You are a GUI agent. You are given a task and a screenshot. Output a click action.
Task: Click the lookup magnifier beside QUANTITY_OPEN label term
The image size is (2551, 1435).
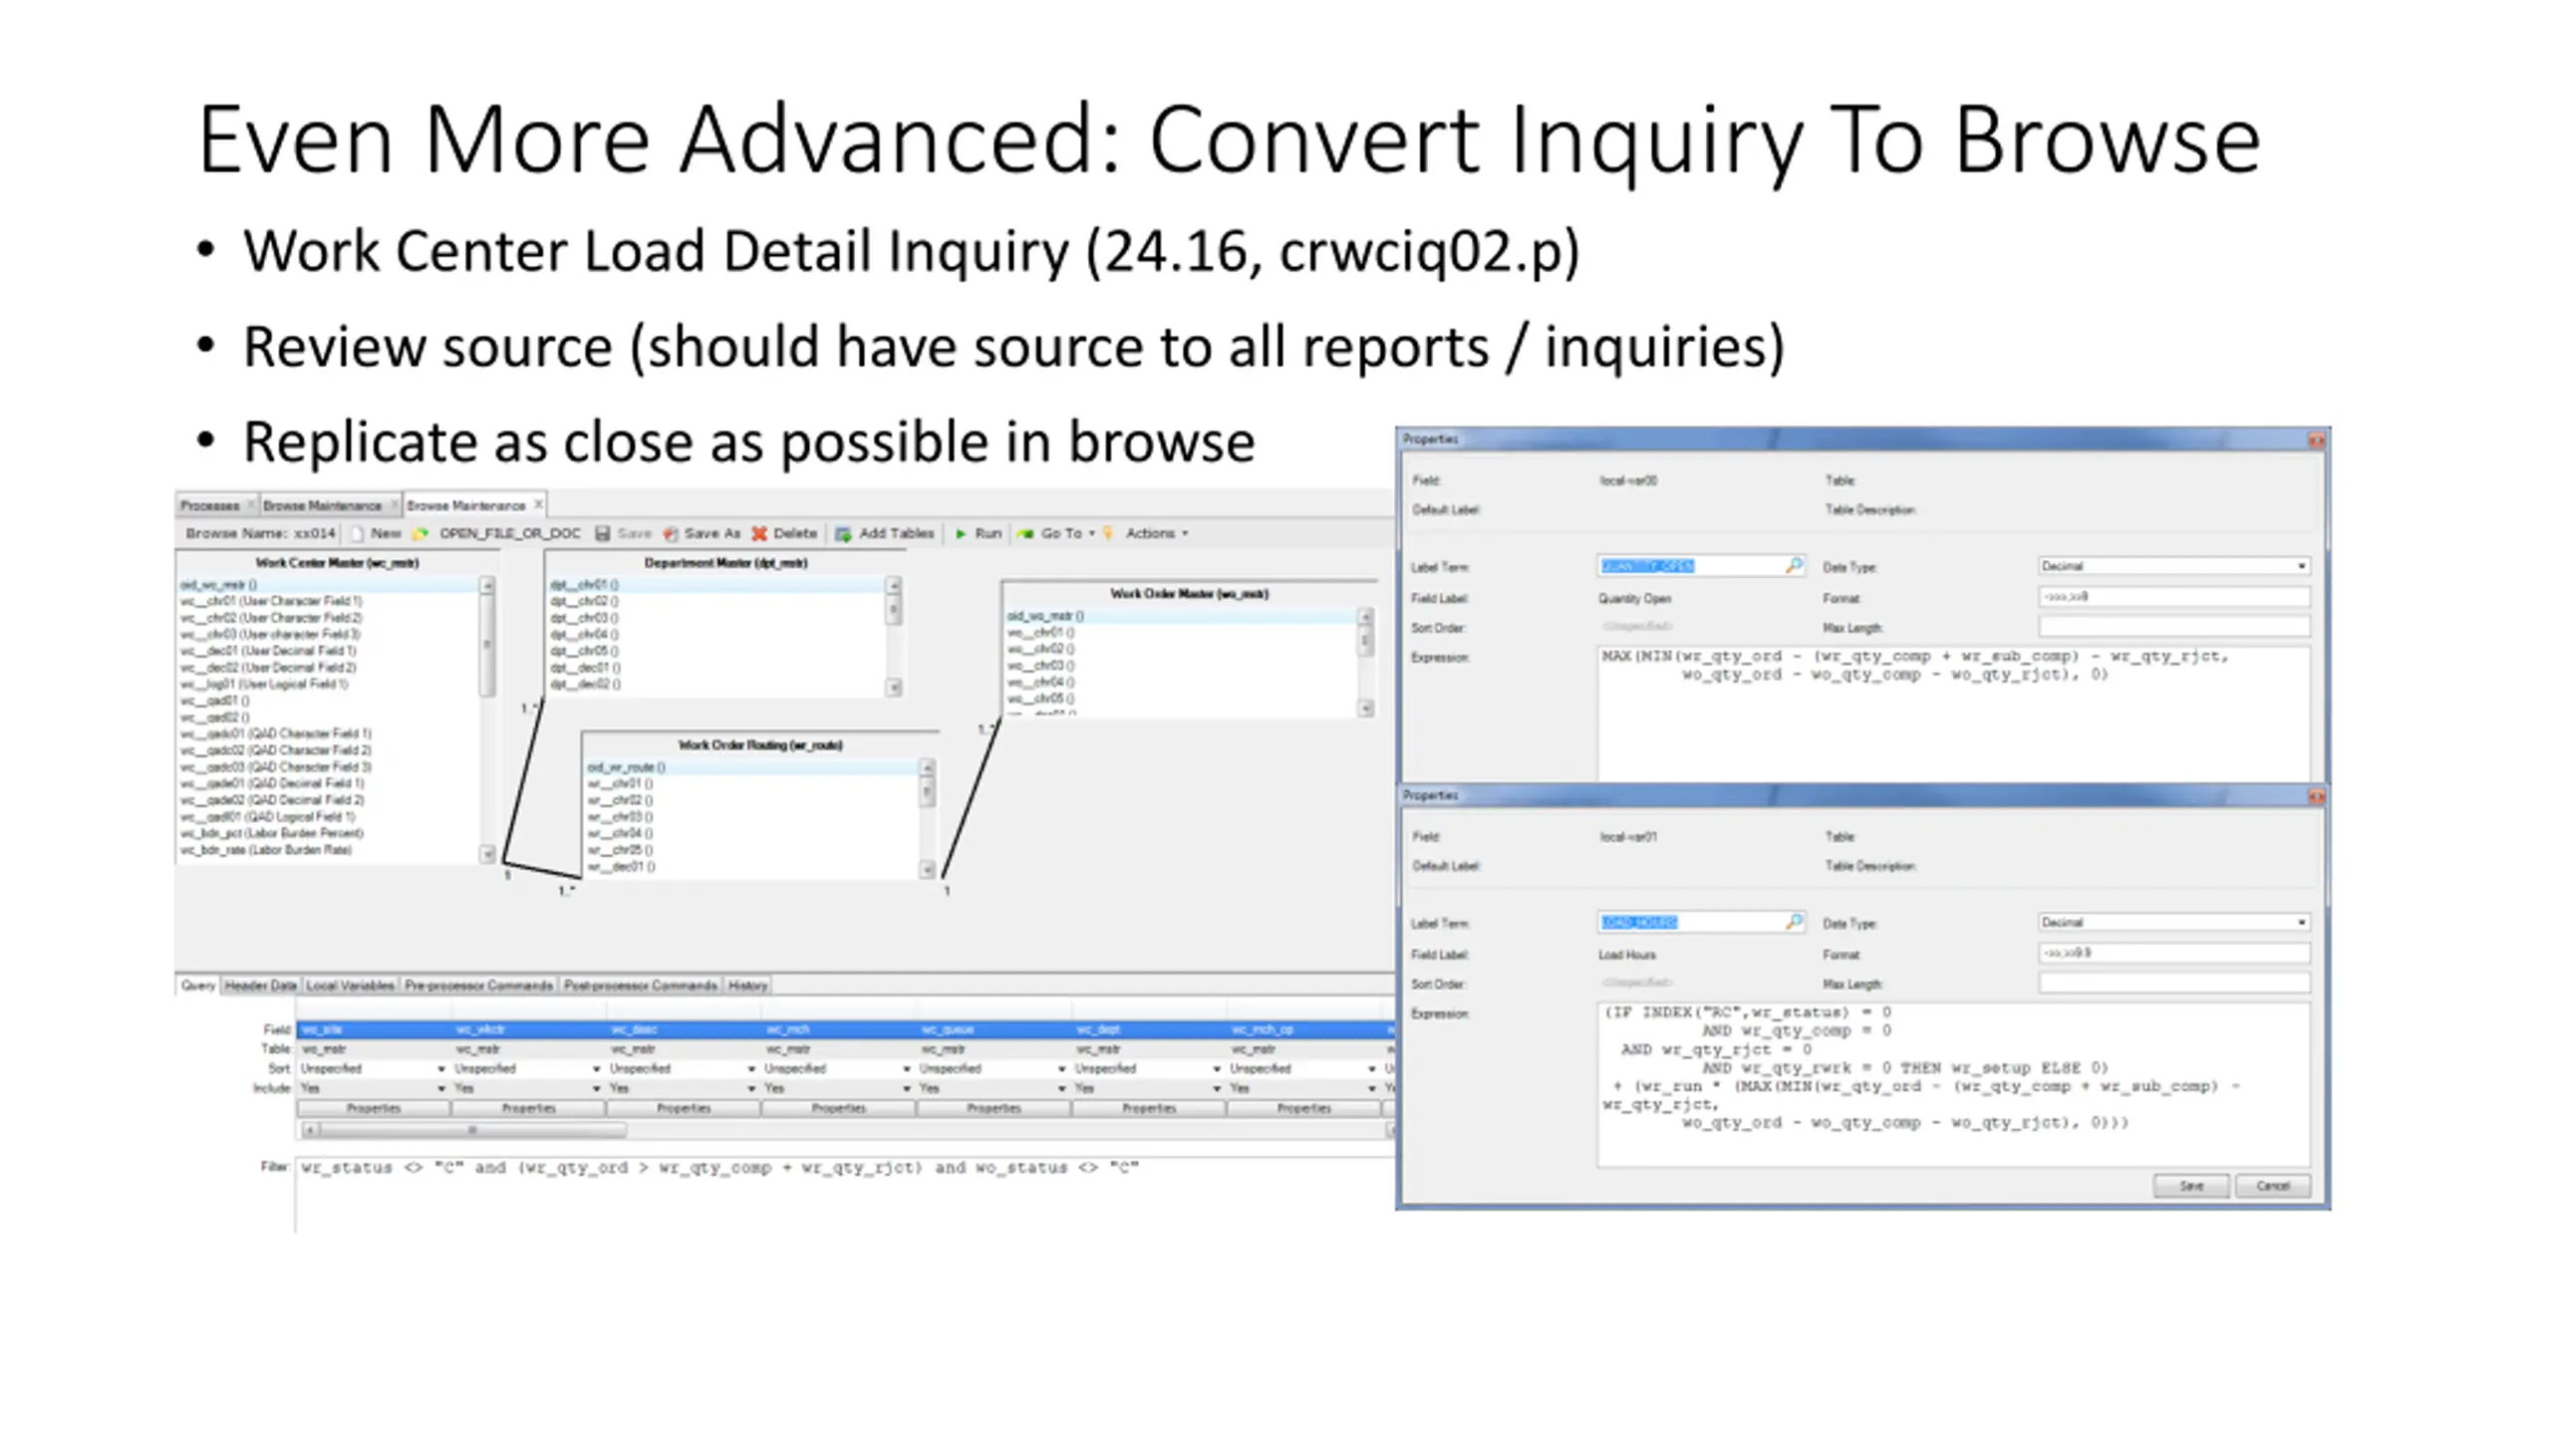(x=1794, y=565)
